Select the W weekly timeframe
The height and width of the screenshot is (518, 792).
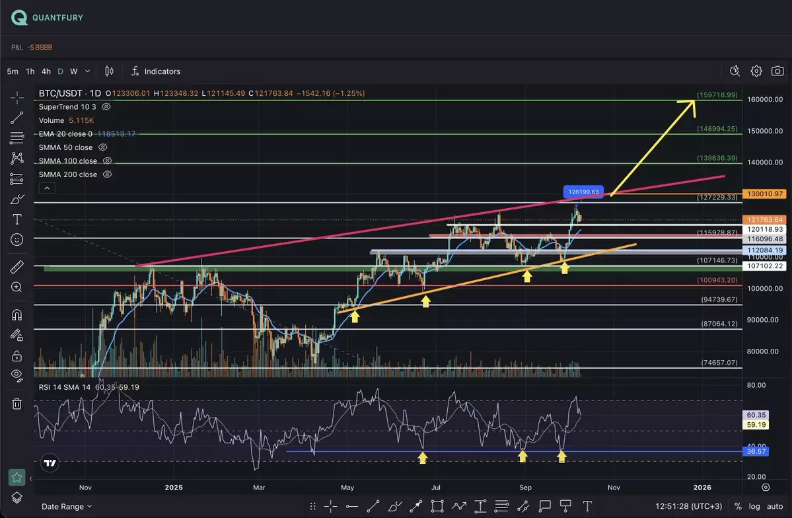tap(73, 71)
